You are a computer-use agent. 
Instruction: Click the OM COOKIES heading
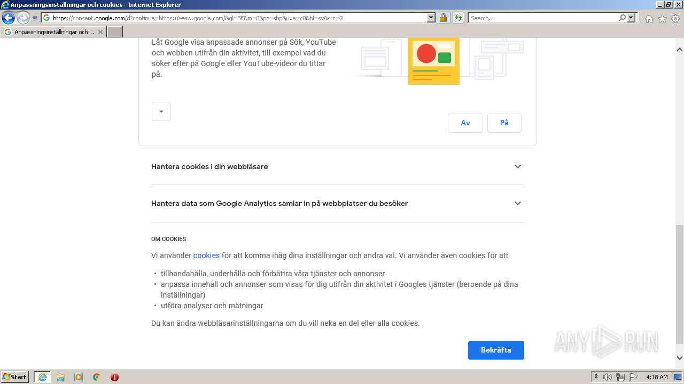click(169, 239)
